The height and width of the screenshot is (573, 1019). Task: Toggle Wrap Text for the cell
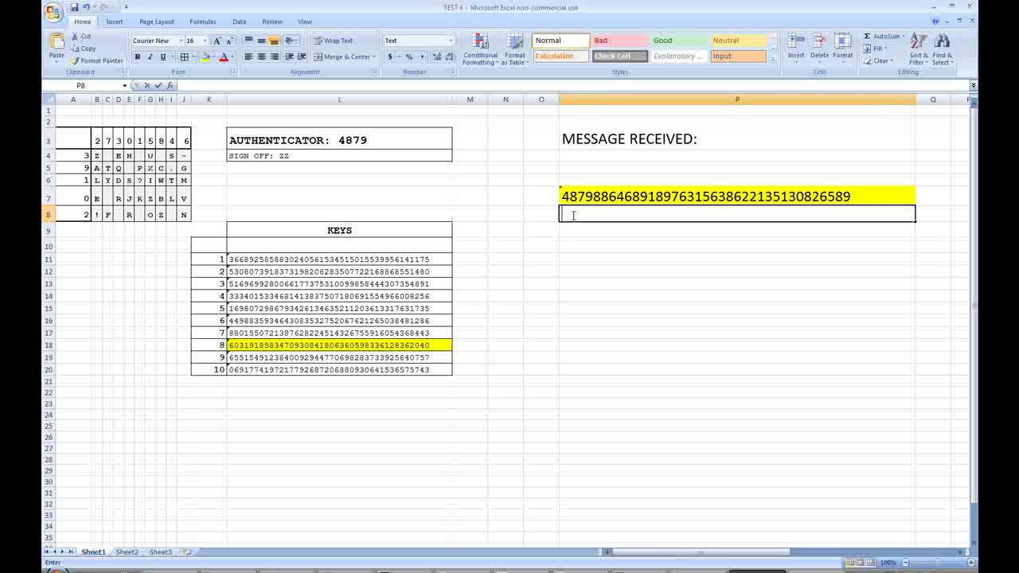click(333, 41)
